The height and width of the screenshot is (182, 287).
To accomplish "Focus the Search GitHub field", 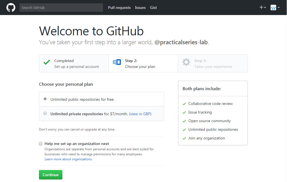I will [x=61, y=8].
